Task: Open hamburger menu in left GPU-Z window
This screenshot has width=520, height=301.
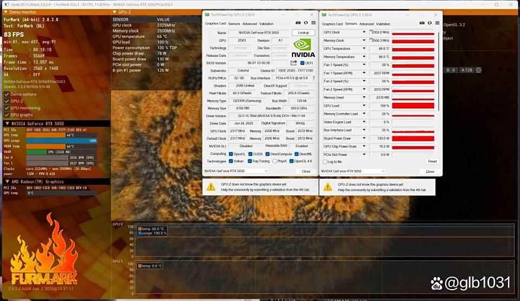Action: [314, 23]
